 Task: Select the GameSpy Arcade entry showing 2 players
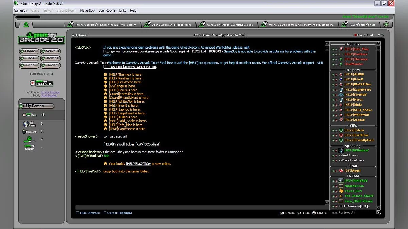(30, 139)
